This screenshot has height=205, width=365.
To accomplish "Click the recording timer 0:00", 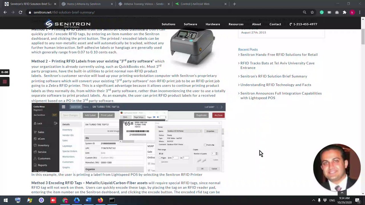I will point(5,72).
